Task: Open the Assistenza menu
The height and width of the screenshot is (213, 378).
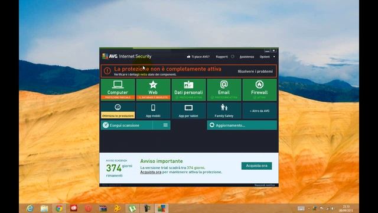Action: click(247, 57)
